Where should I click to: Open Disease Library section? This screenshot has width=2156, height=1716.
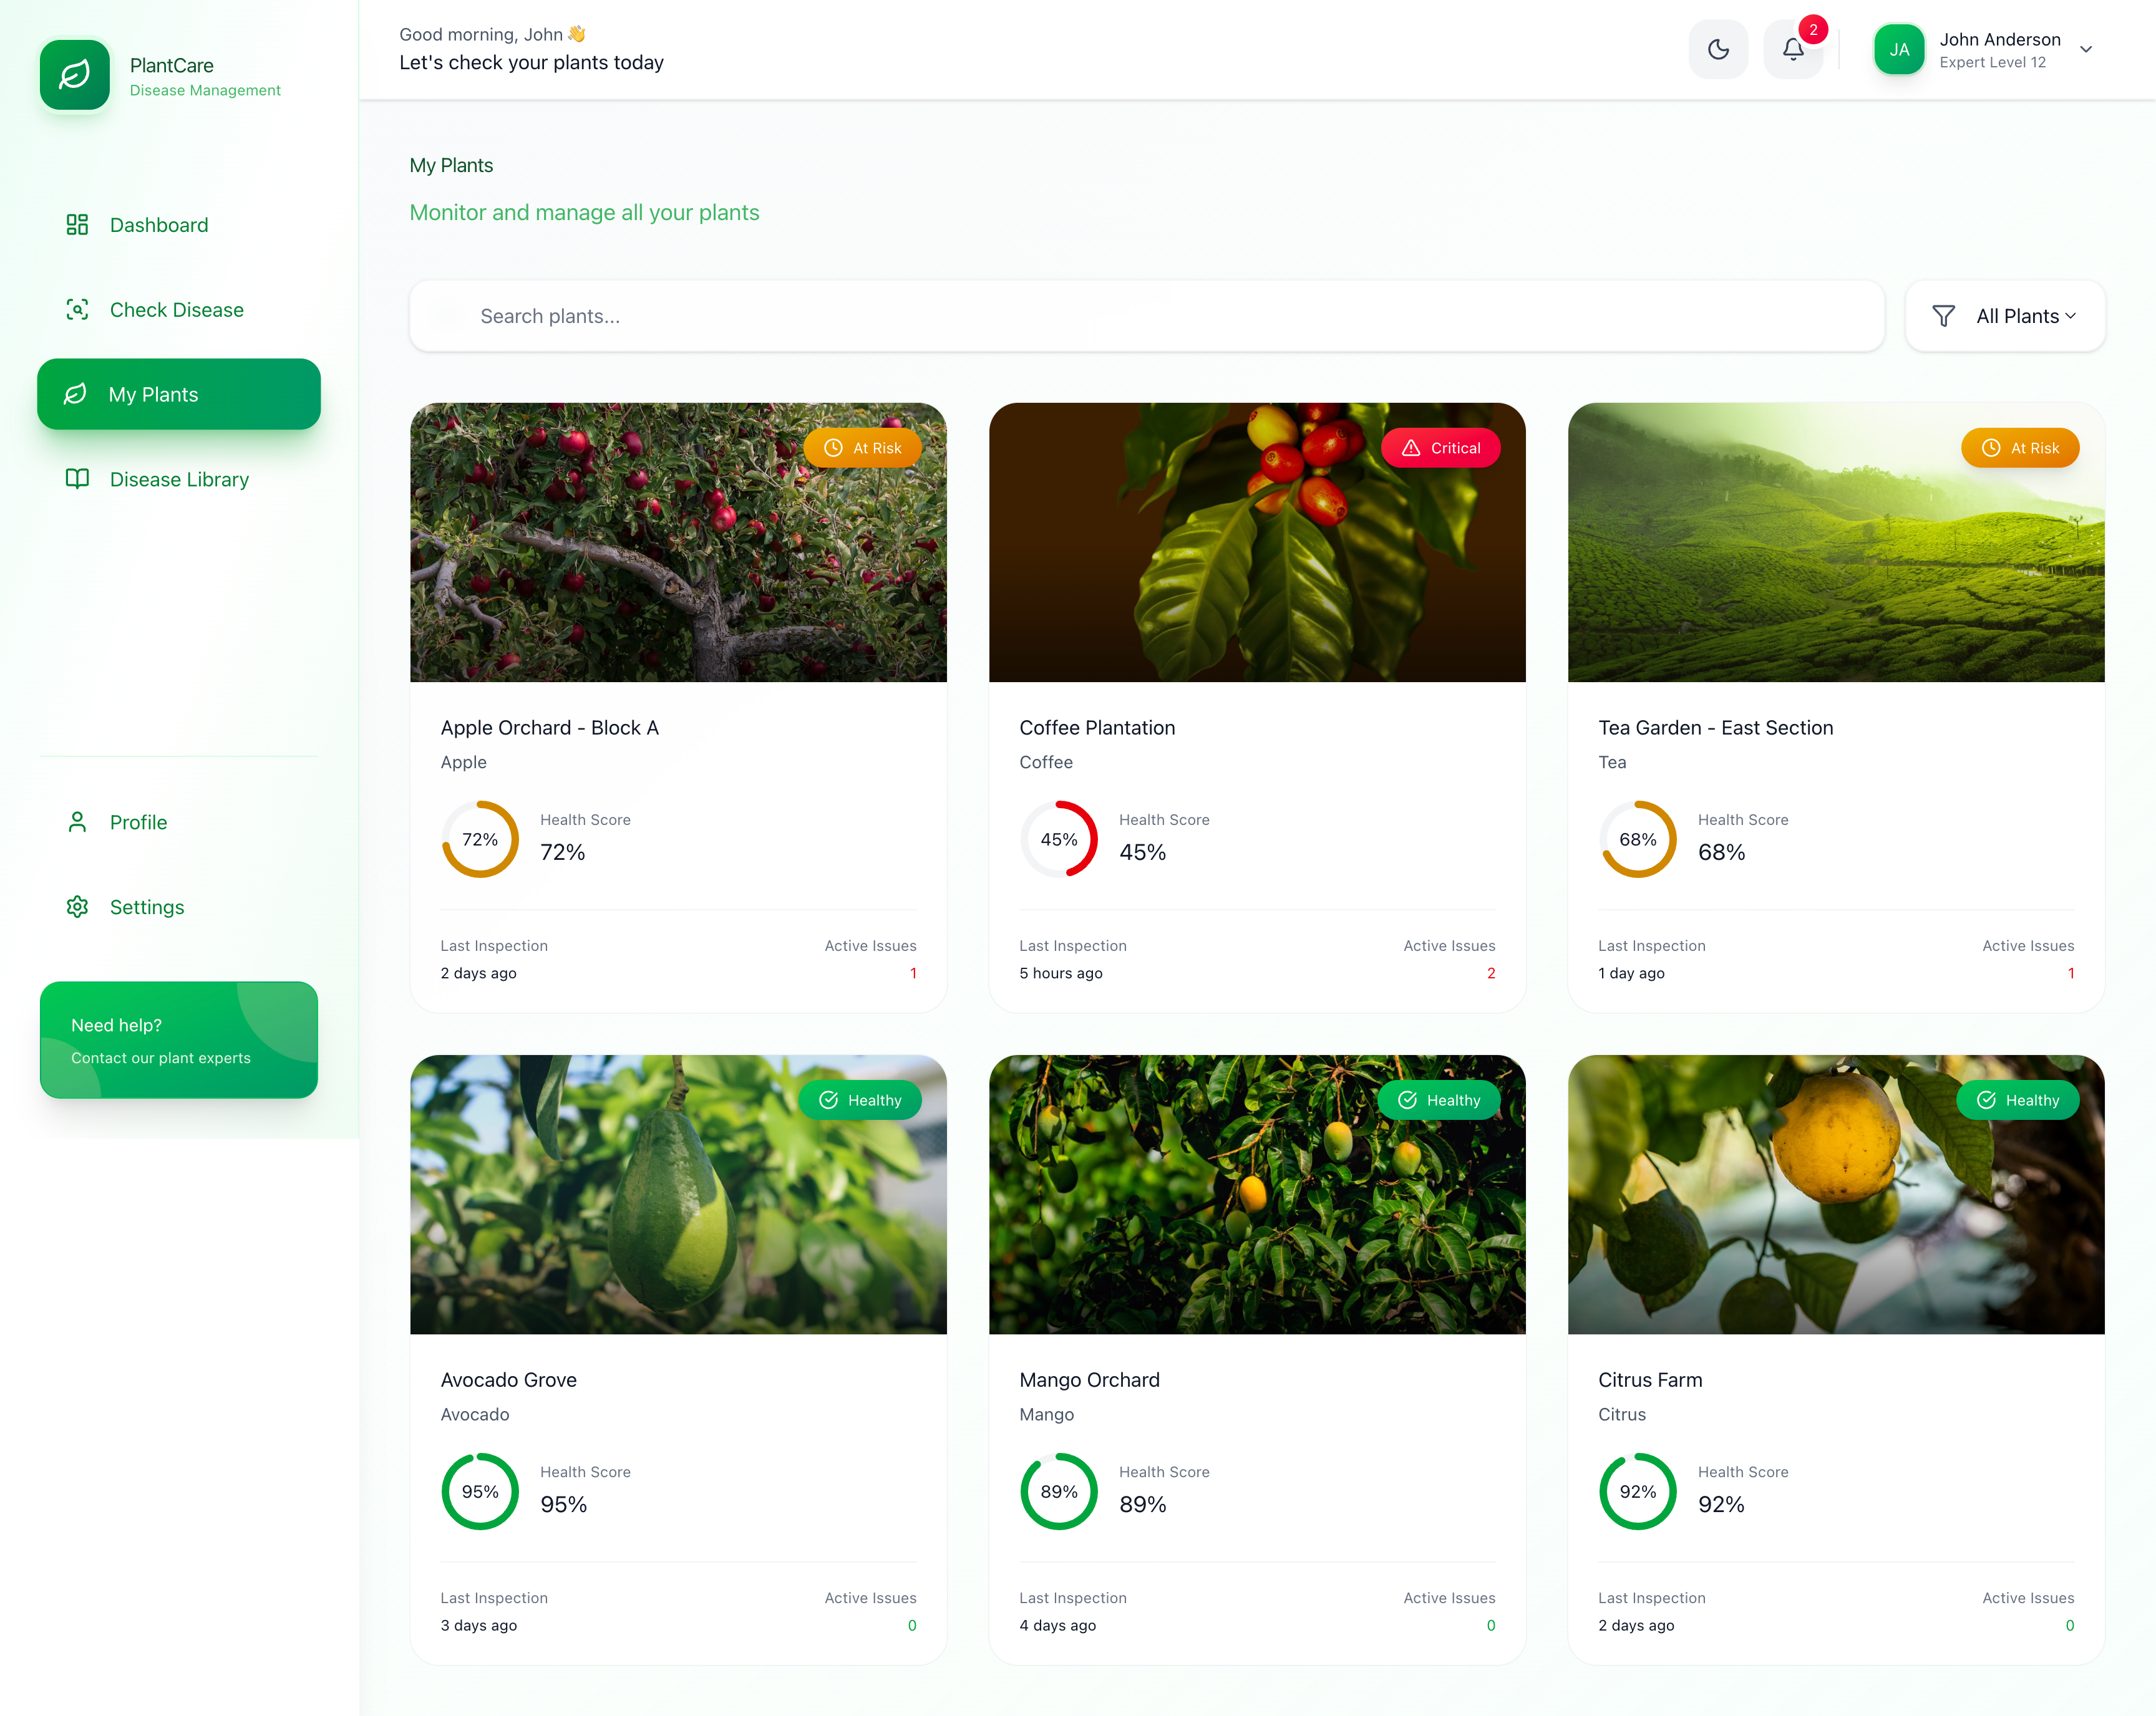[x=179, y=479]
